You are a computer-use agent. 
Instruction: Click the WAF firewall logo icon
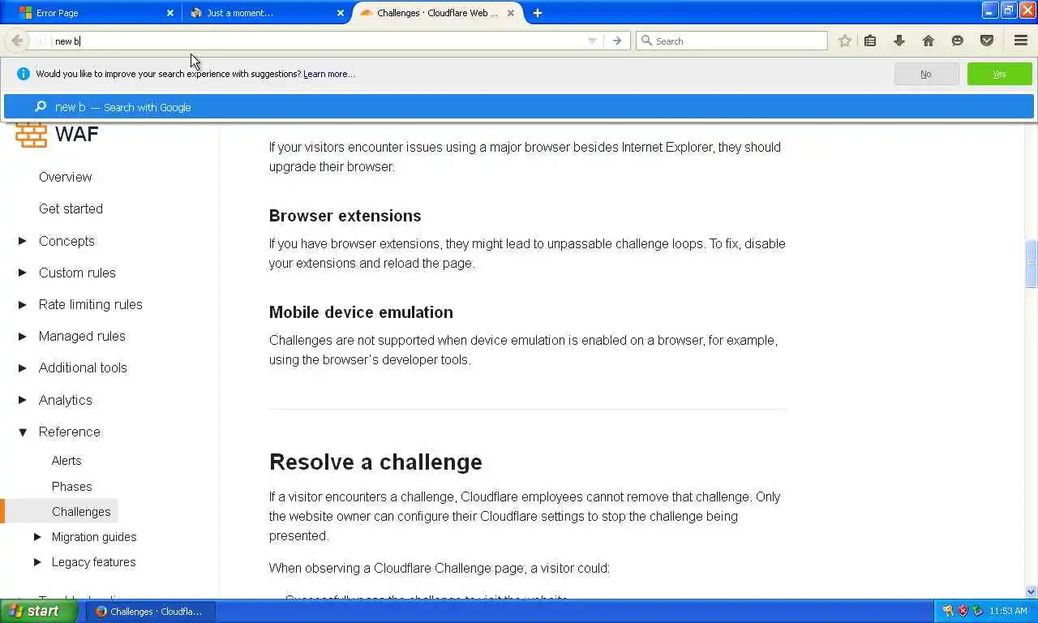pos(32,134)
